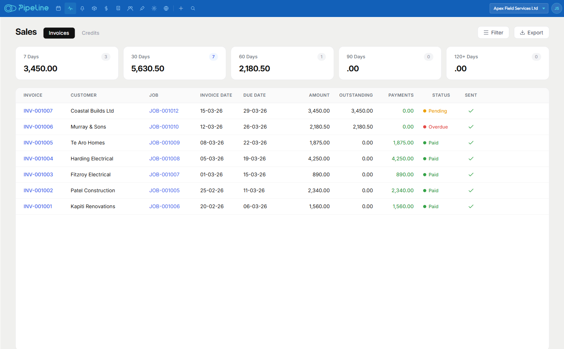Toggle brightness with the sun icon
Viewport: 564px width, 349px height.
154,8
